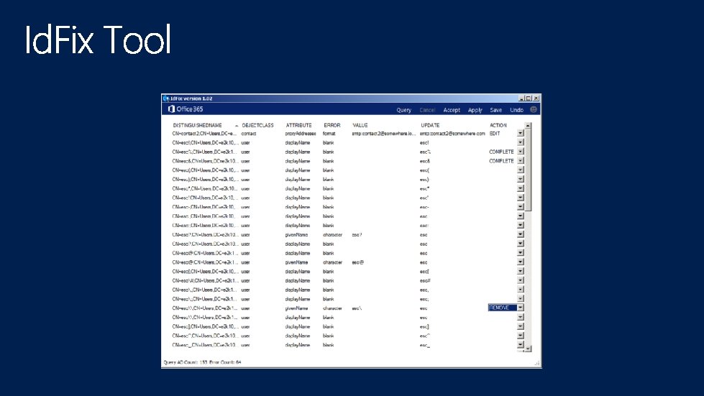Click the scrollbar down arrow in the grid
704x396 pixels.
click(528, 349)
